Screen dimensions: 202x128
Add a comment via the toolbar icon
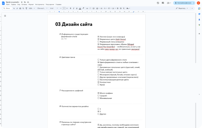(x=90, y=8)
